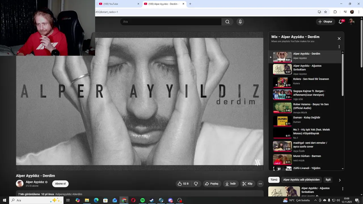Click the install app icon in address bar
This screenshot has height=204, width=363.
pyautogui.click(x=319, y=12)
